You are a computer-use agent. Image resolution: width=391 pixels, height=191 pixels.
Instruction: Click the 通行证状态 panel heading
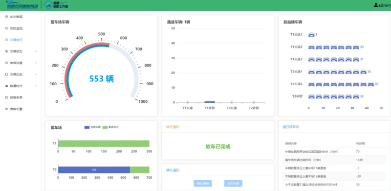pos(291,127)
